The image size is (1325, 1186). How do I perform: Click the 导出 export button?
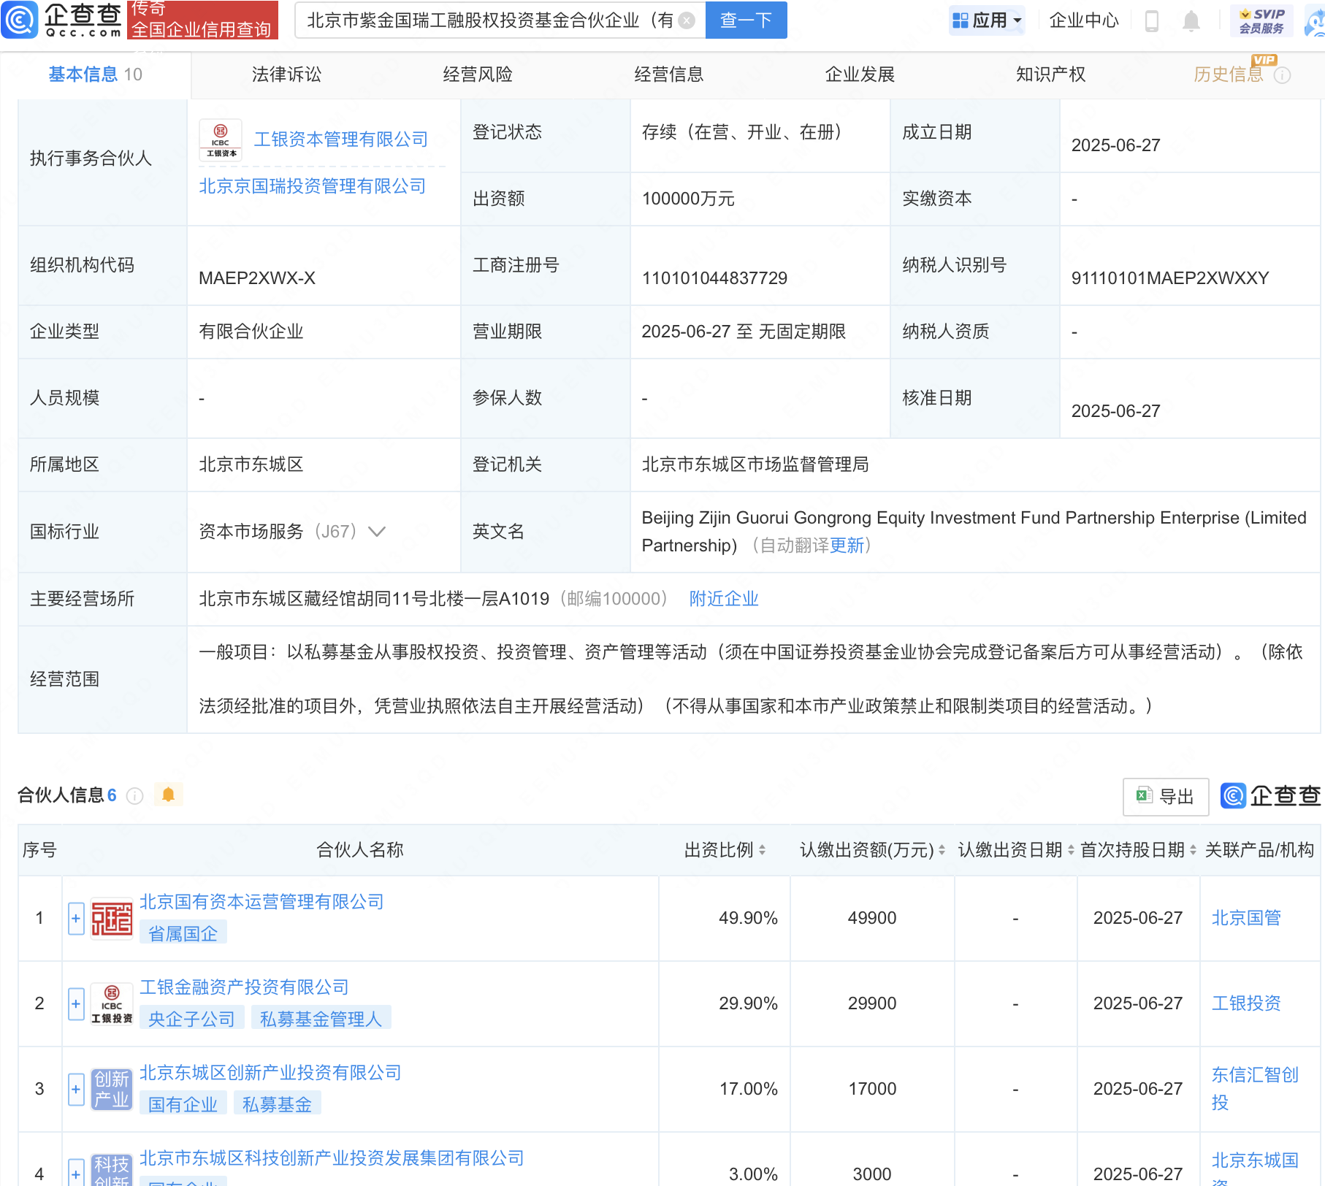click(1166, 797)
